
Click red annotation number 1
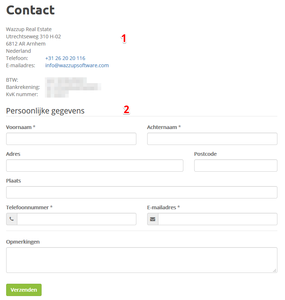pos(124,38)
